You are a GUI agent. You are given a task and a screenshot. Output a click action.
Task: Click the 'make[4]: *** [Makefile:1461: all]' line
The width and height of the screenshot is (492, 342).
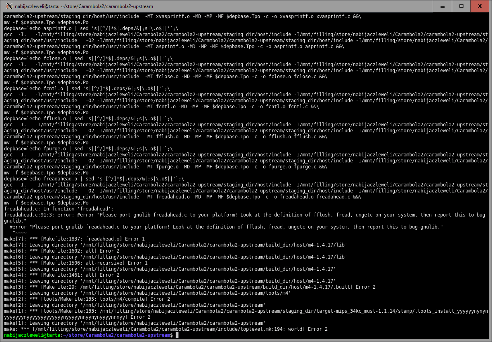(x=61, y=275)
